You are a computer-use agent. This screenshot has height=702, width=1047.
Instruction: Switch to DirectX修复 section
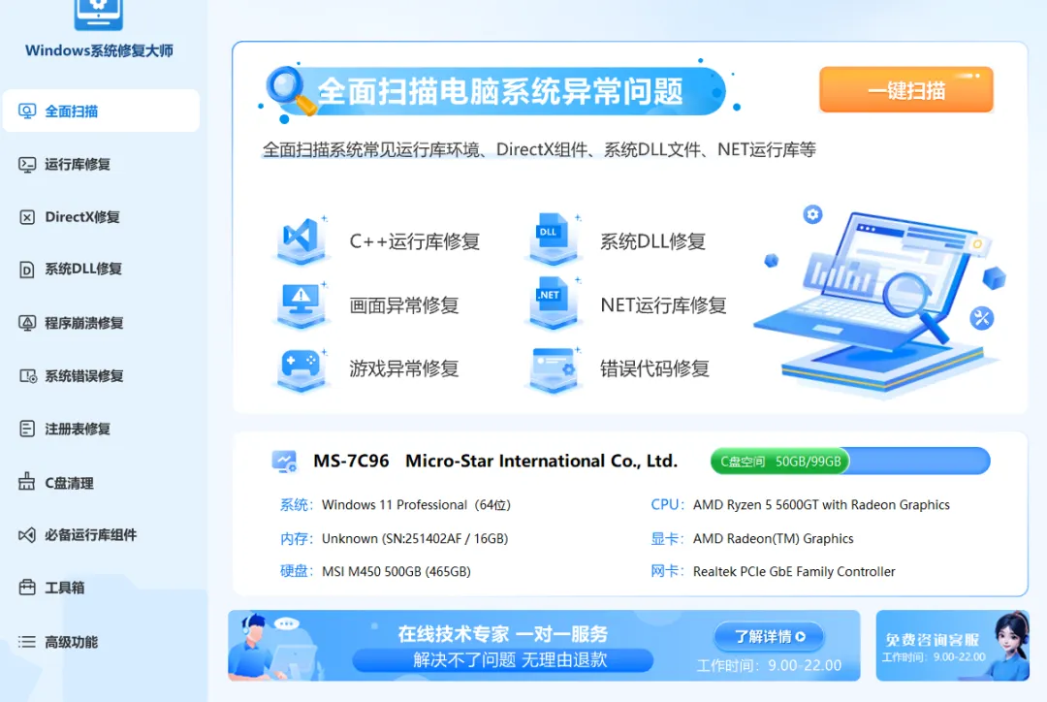tap(101, 217)
